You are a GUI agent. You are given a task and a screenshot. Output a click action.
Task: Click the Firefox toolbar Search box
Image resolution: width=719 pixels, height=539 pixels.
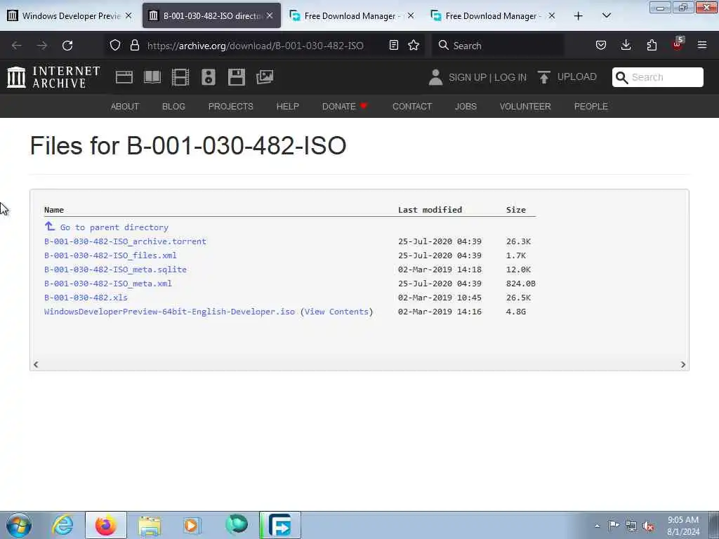click(x=498, y=46)
